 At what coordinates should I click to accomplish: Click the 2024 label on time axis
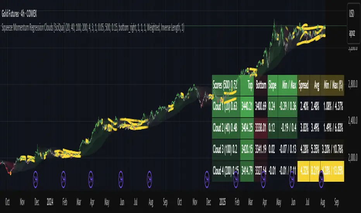(x=50, y=202)
